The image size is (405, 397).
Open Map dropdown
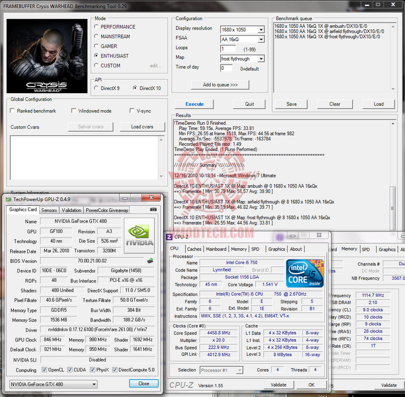(261, 59)
